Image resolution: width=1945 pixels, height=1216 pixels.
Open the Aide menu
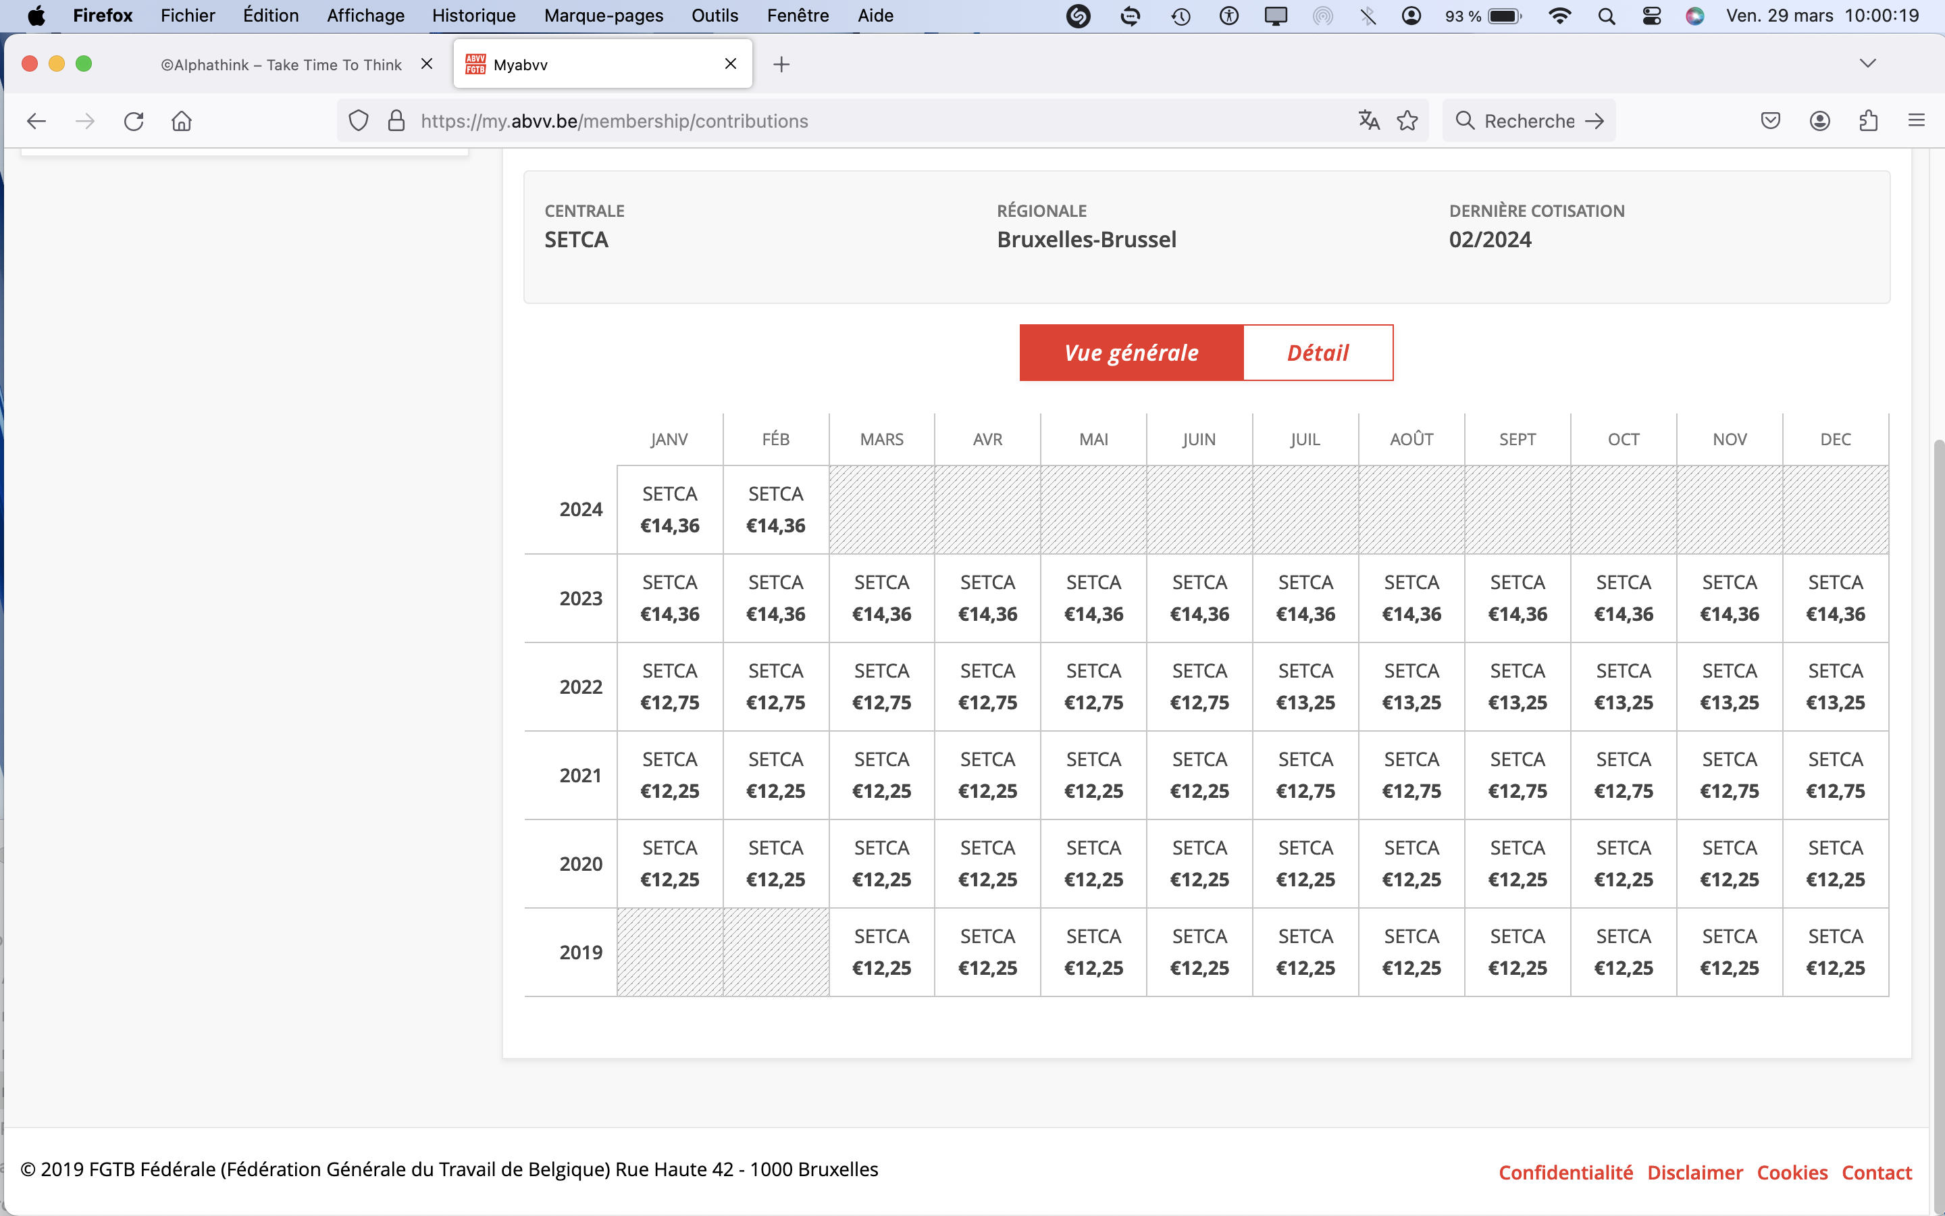(875, 16)
